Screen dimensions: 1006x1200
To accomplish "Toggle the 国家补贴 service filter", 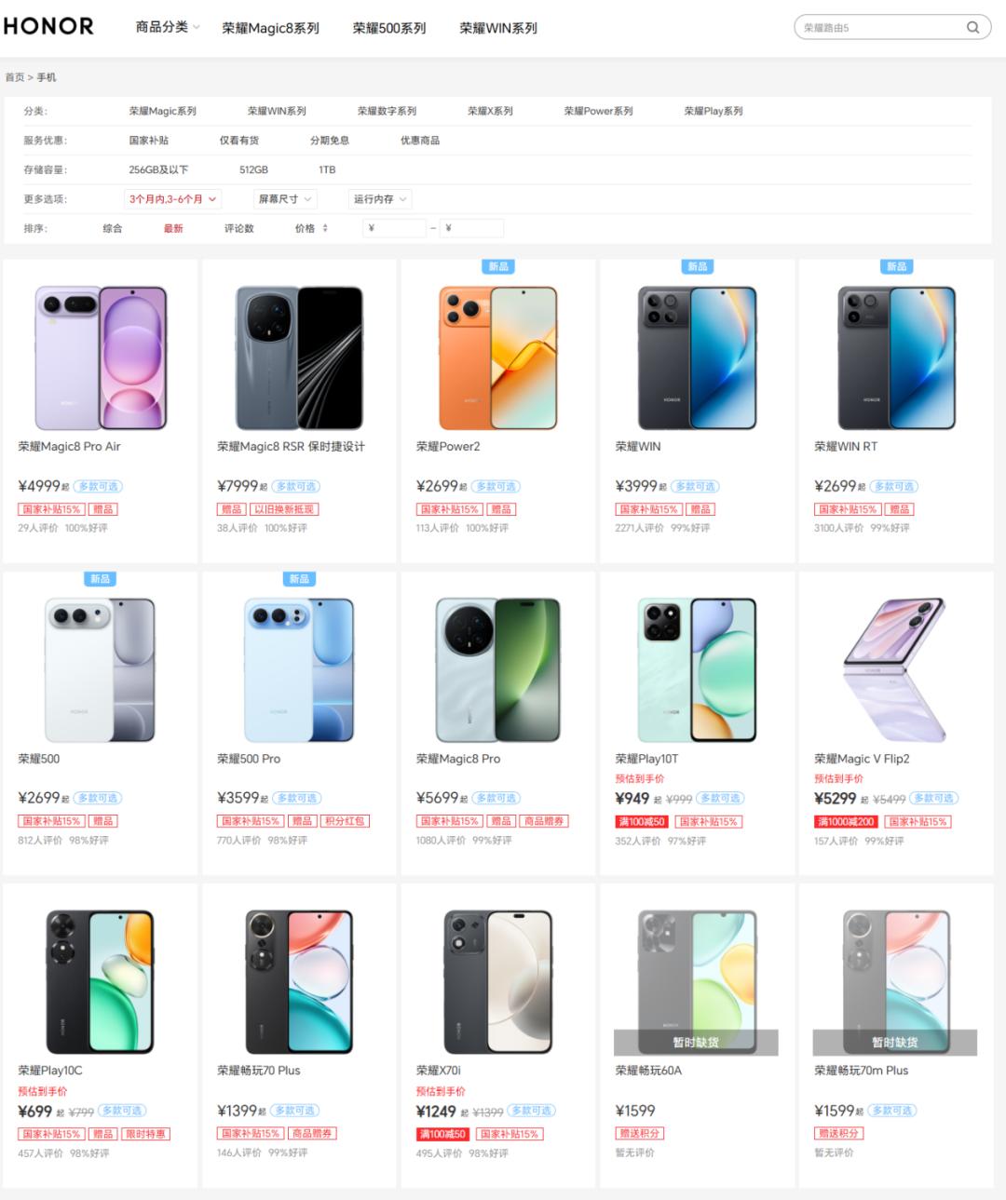I will coord(149,141).
